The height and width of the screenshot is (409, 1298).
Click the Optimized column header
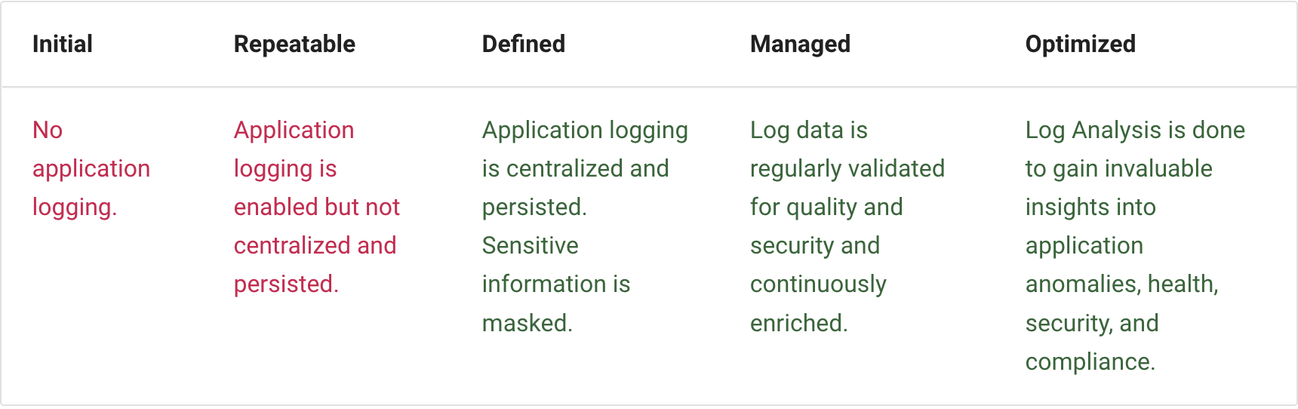[1080, 44]
